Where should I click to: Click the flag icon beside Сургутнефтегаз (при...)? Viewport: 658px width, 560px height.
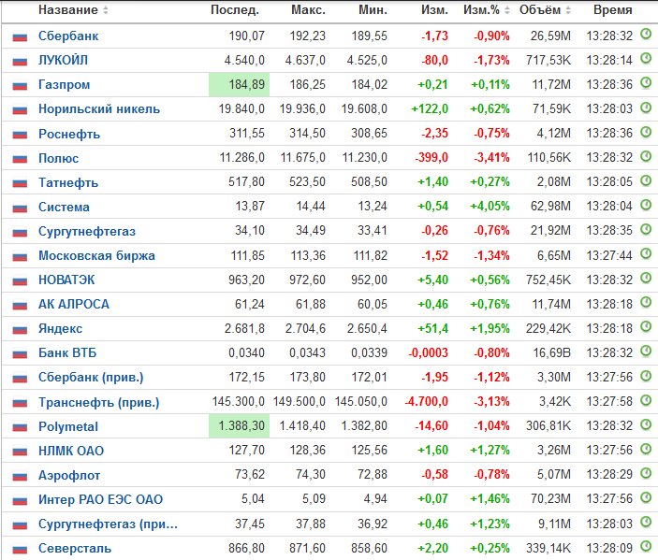point(20,524)
